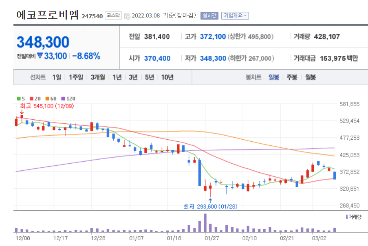Click the 03/02 date axis label
Screen dimensions: 368x246
(319, 238)
